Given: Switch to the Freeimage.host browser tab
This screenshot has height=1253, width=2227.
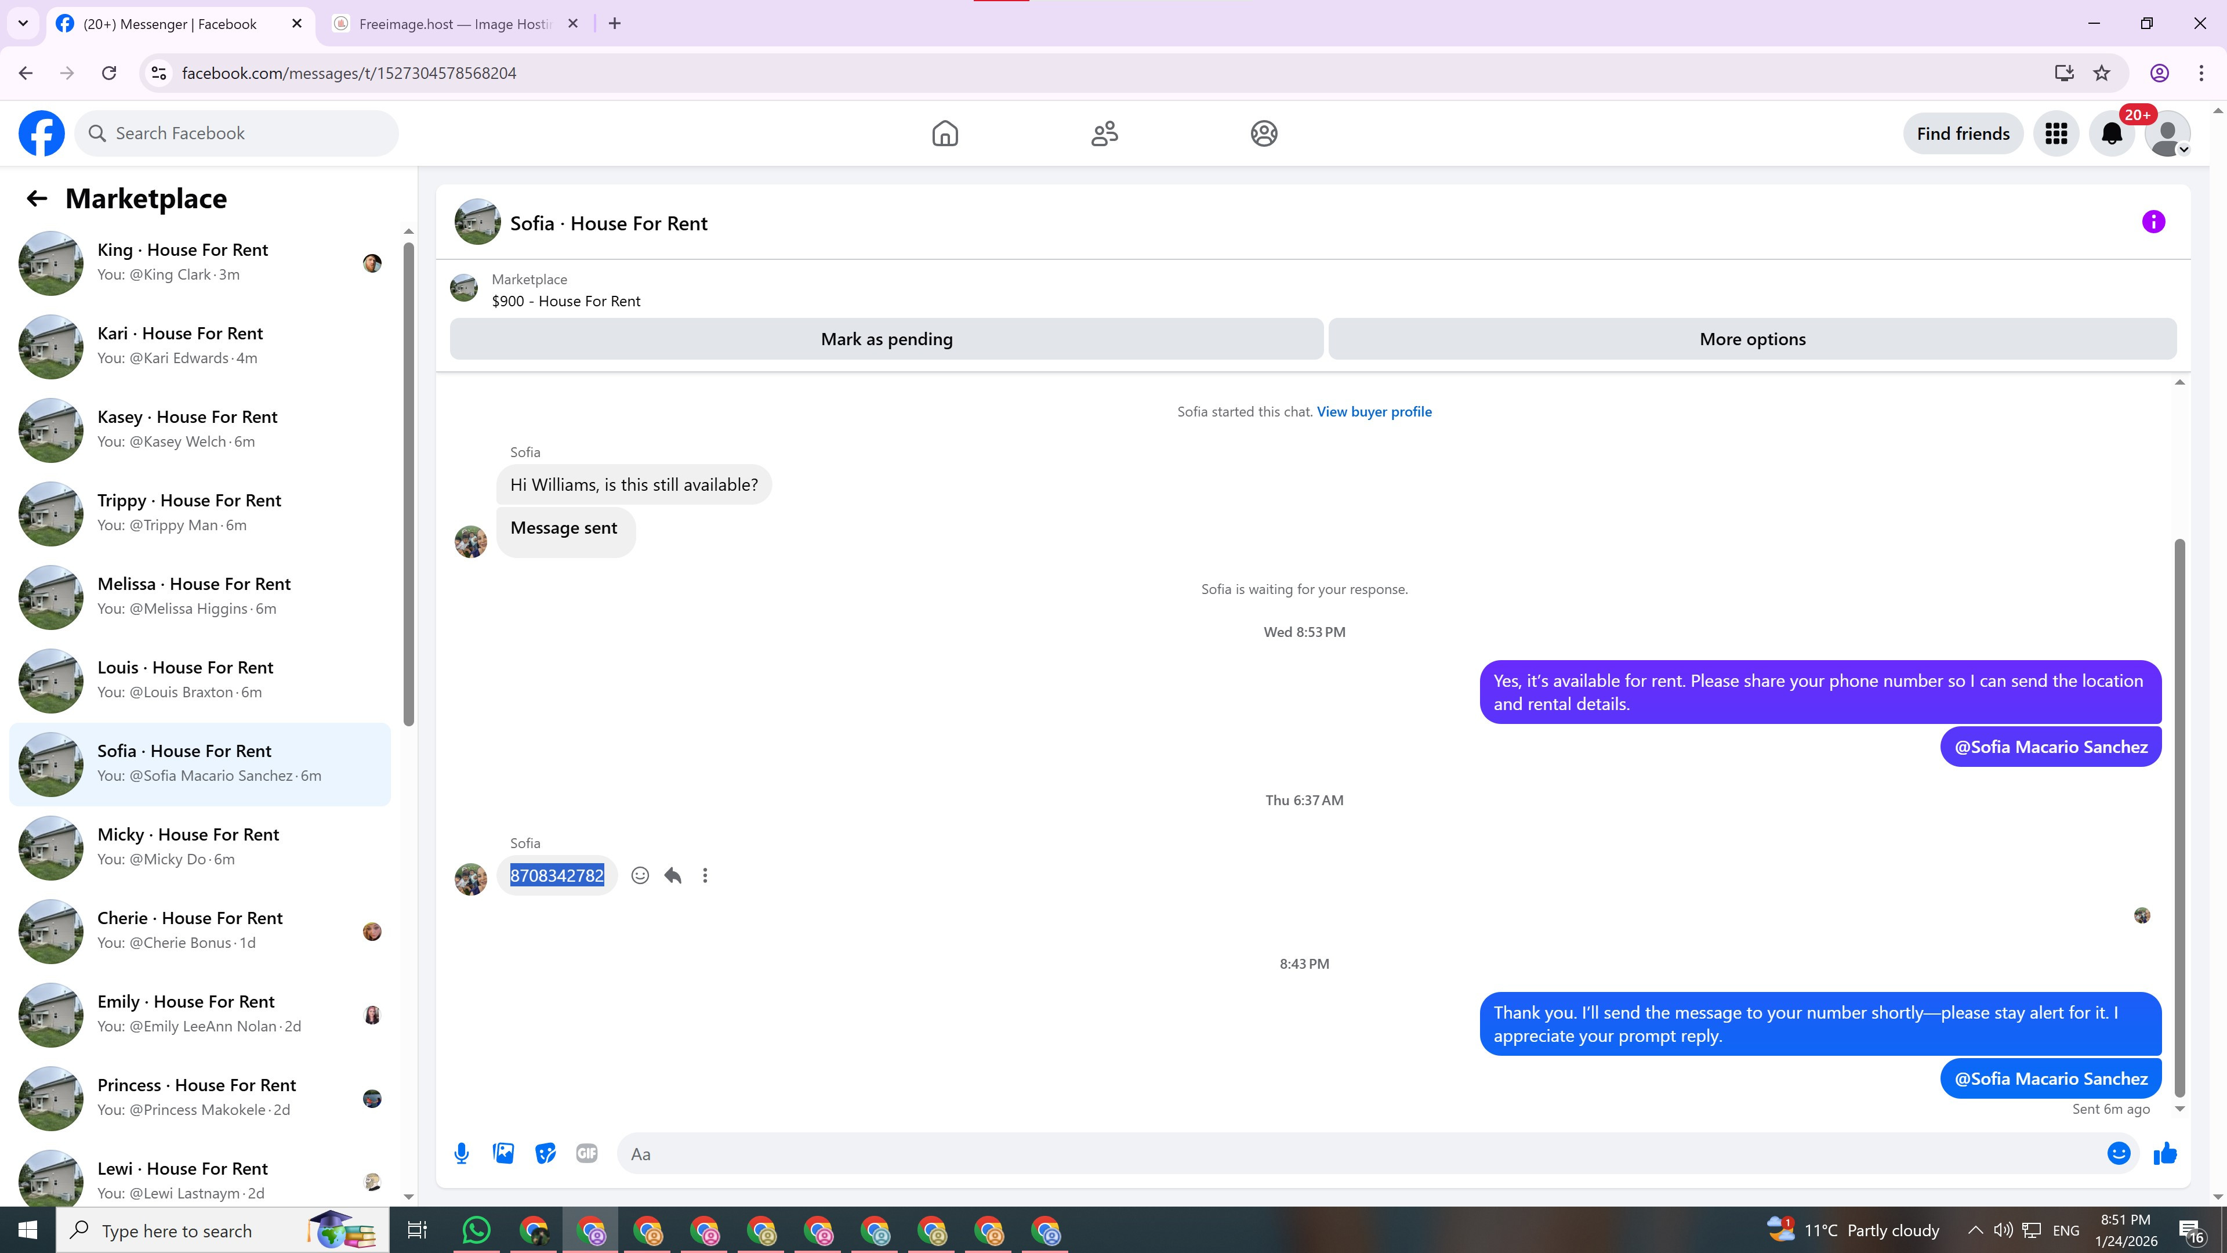Looking at the screenshot, I should [454, 24].
